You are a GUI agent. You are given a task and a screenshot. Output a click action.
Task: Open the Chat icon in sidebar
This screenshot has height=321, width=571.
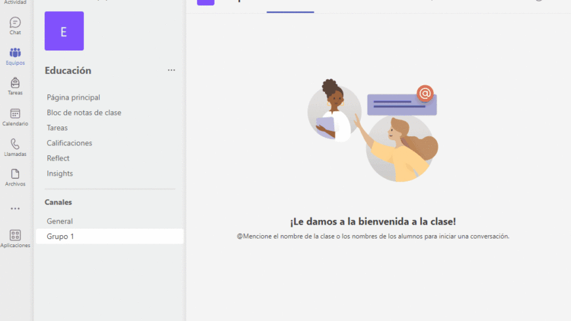pos(15,26)
